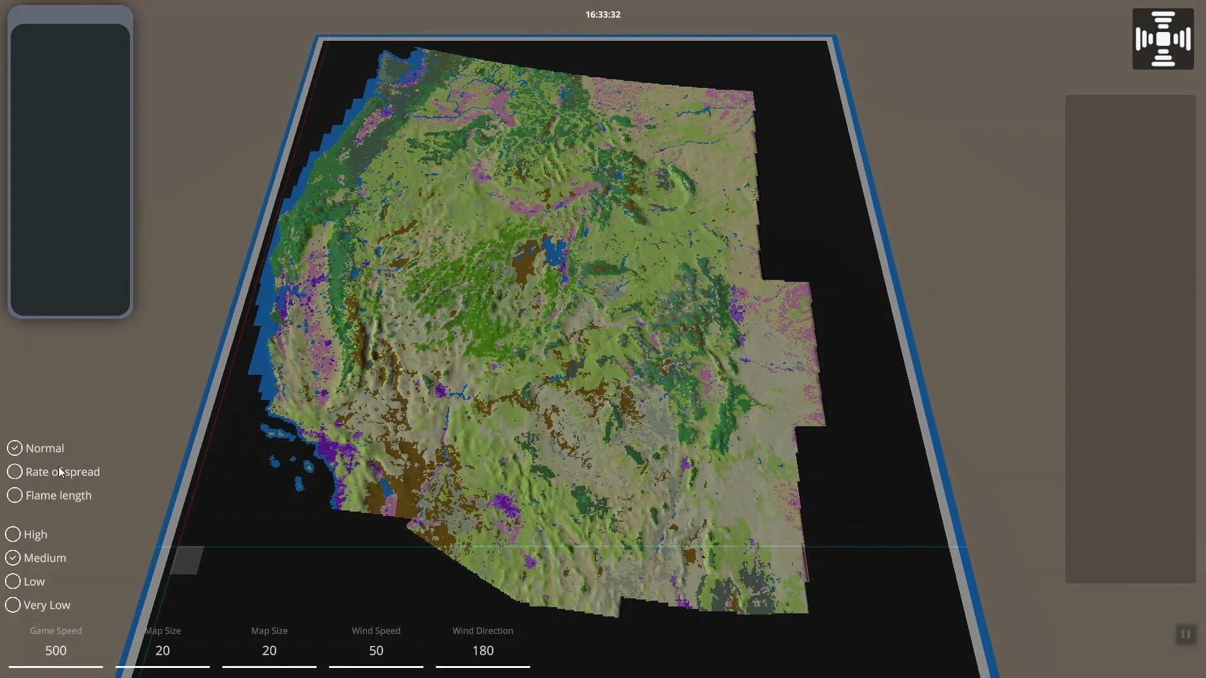Select the Normal view mode

36,448
